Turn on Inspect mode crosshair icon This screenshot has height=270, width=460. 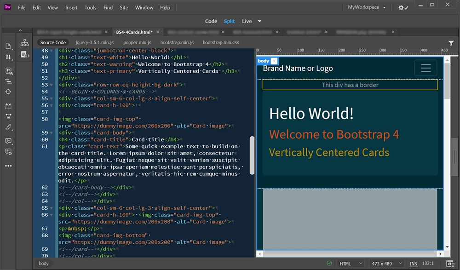[8, 92]
